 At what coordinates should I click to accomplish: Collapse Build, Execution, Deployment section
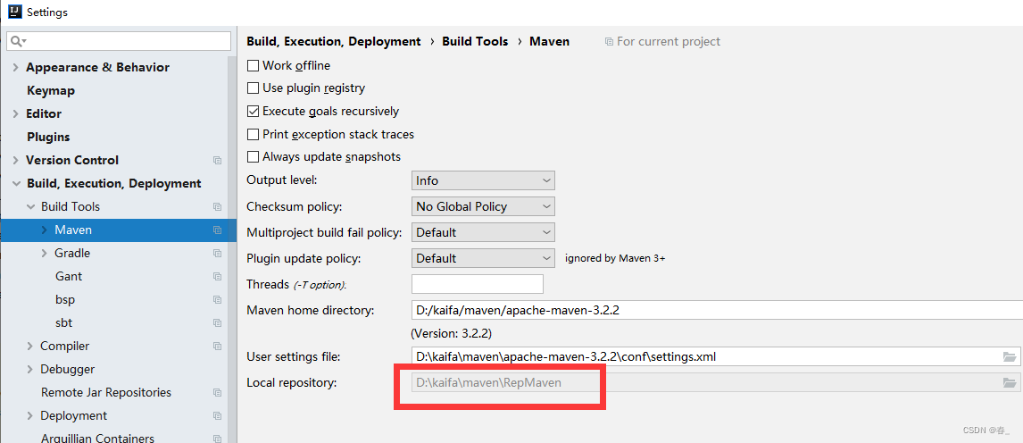tap(16, 183)
